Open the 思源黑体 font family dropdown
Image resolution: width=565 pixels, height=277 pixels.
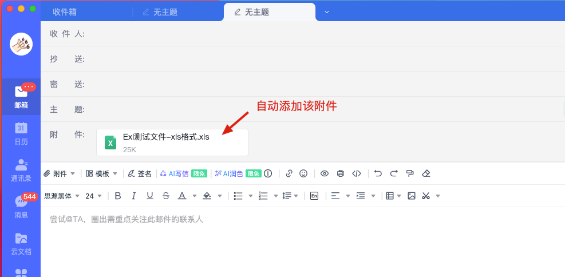coord(61,196)
